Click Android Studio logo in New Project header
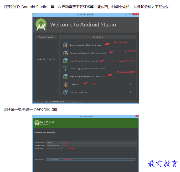Image resolution: width=180 pixels, height=172 pixels. 37,123
